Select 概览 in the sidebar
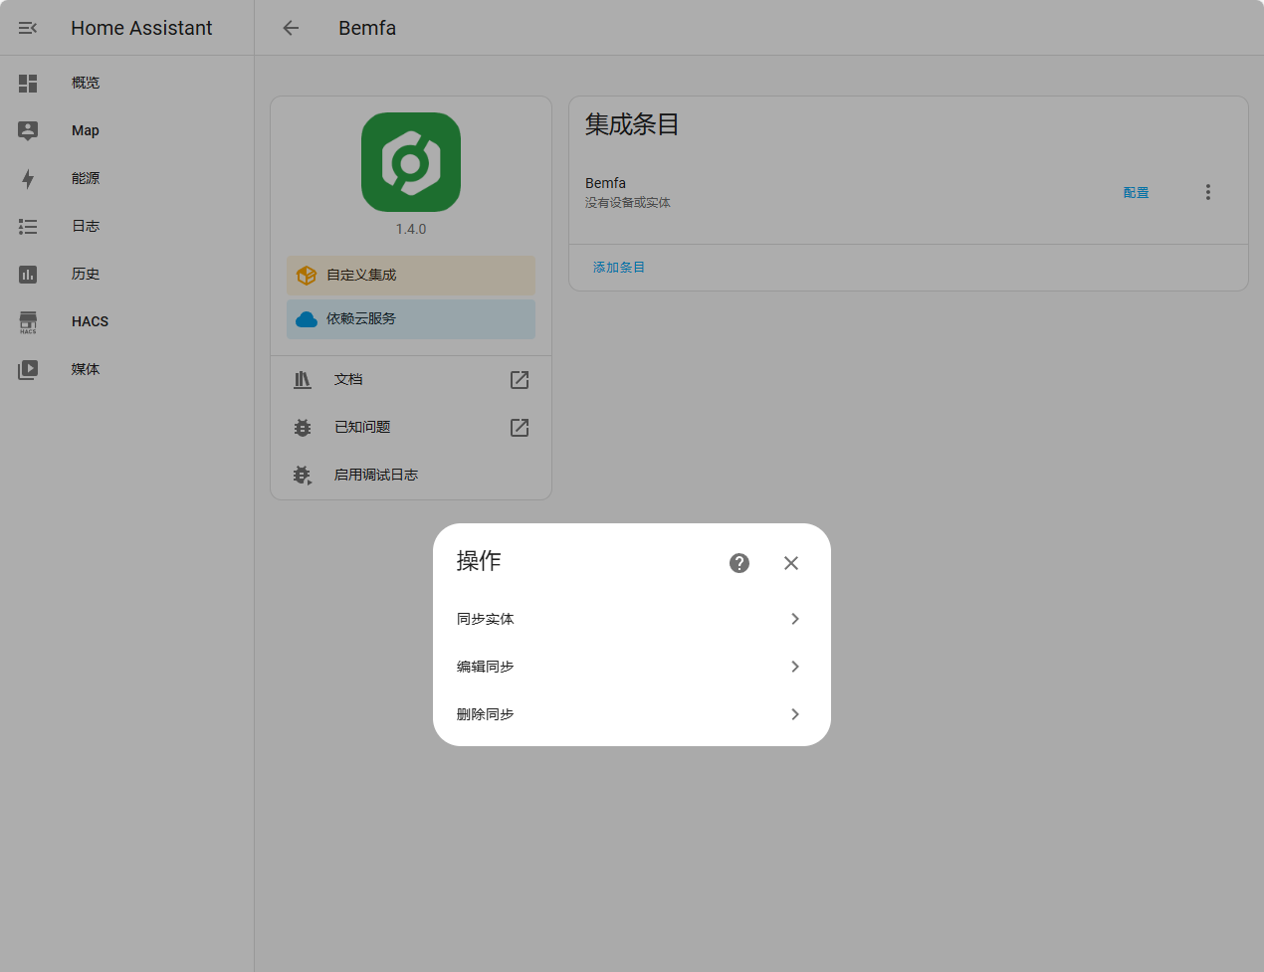The width and height of the screenshot is (1264, 972). pyautogui.click(x=86, y=84)
